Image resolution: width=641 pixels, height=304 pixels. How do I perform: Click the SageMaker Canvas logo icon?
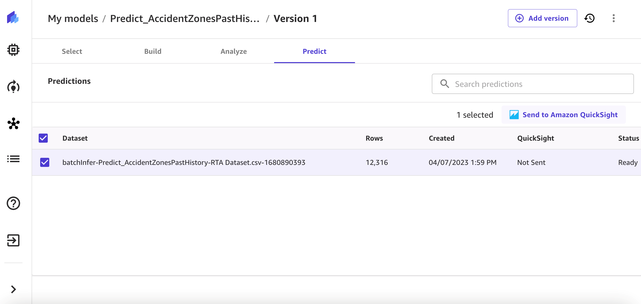(13, 17)
